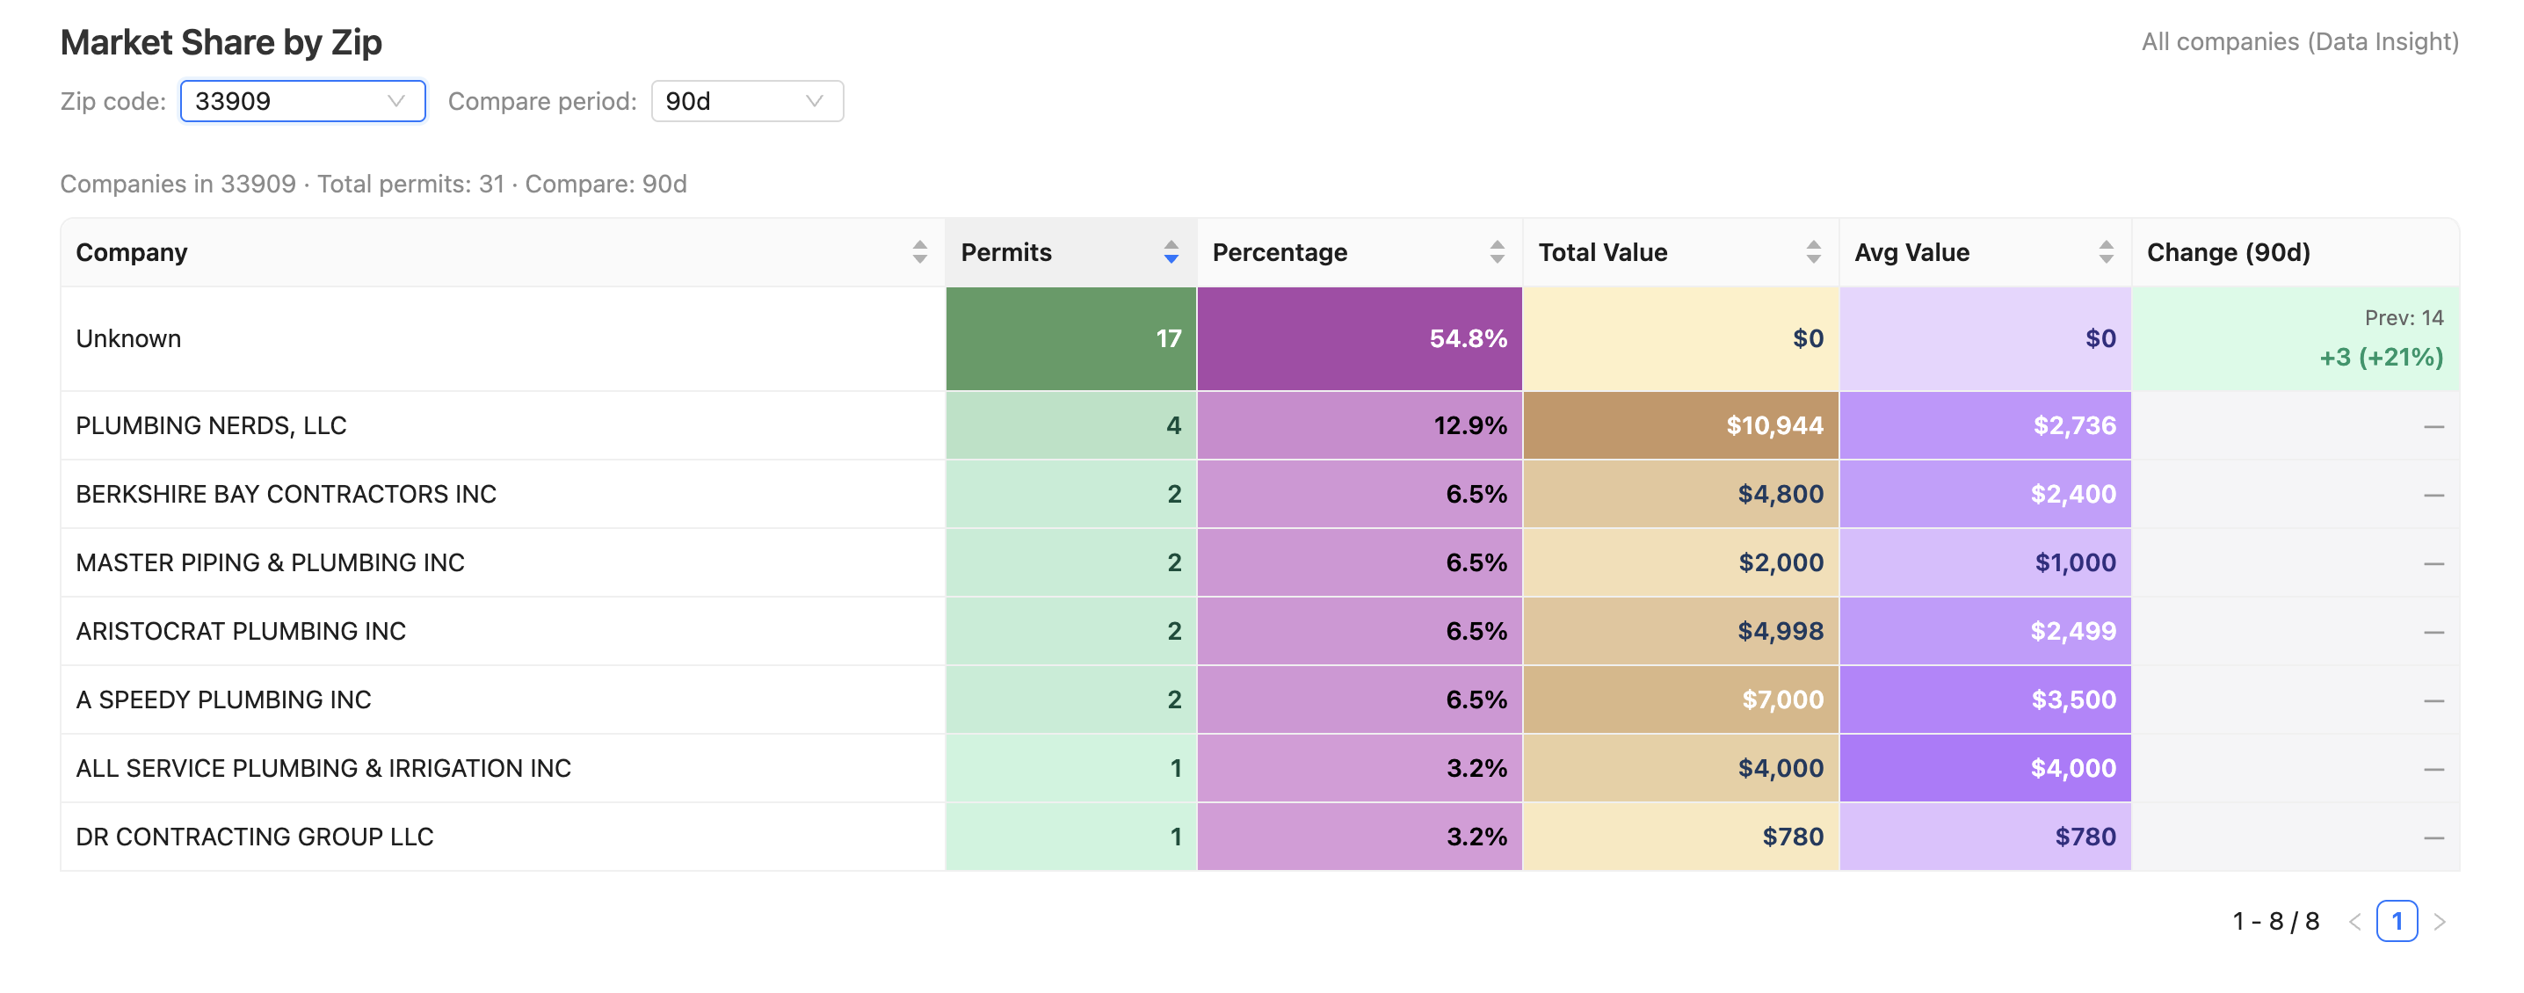This screenshot has width=2524, height=993.
Task: Go to previous page arrow
Action: tap(2354, 921)
